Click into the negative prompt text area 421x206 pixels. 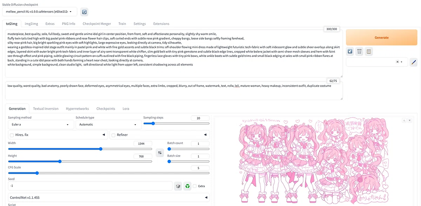point(174,91)
